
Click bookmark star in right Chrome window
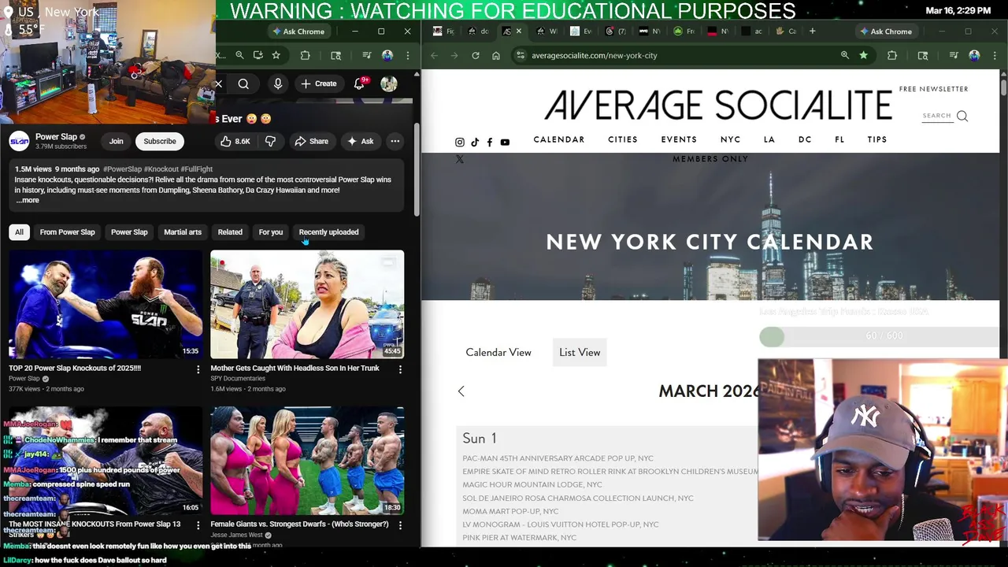click(864, 55)
